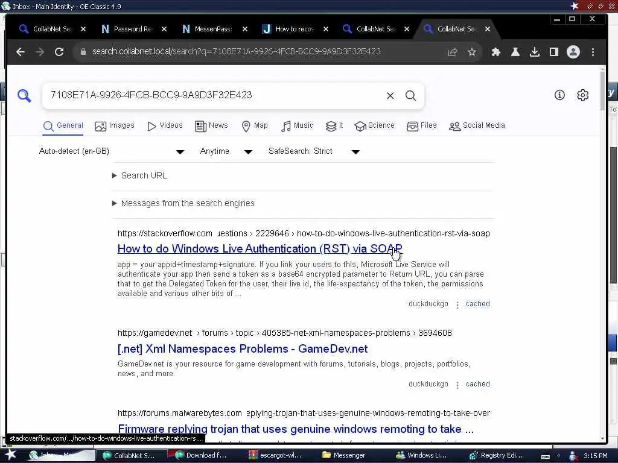Click the browser forward arrow
Viewport: 618px width, 463px height.
pyautogui.click(x=40, y=52)
